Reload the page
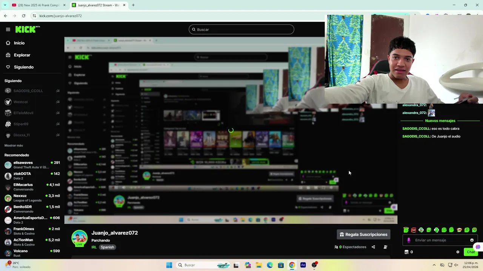 point(23,16)
